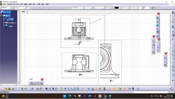Open the Formula f(x) tool
Image resolution: width=175 pixels, height=99 pixels.
pyautogui.click(x=38, y=89)
